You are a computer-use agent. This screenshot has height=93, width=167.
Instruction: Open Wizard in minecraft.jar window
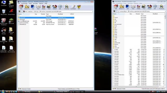point(150,7)
